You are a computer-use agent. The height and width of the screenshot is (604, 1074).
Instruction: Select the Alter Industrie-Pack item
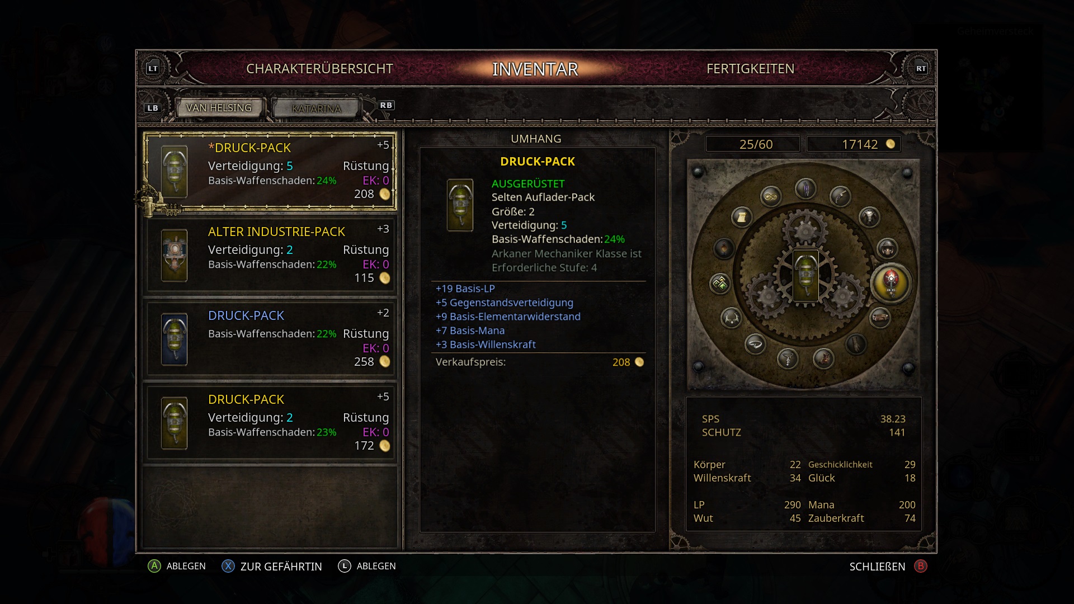pos(270,254)
